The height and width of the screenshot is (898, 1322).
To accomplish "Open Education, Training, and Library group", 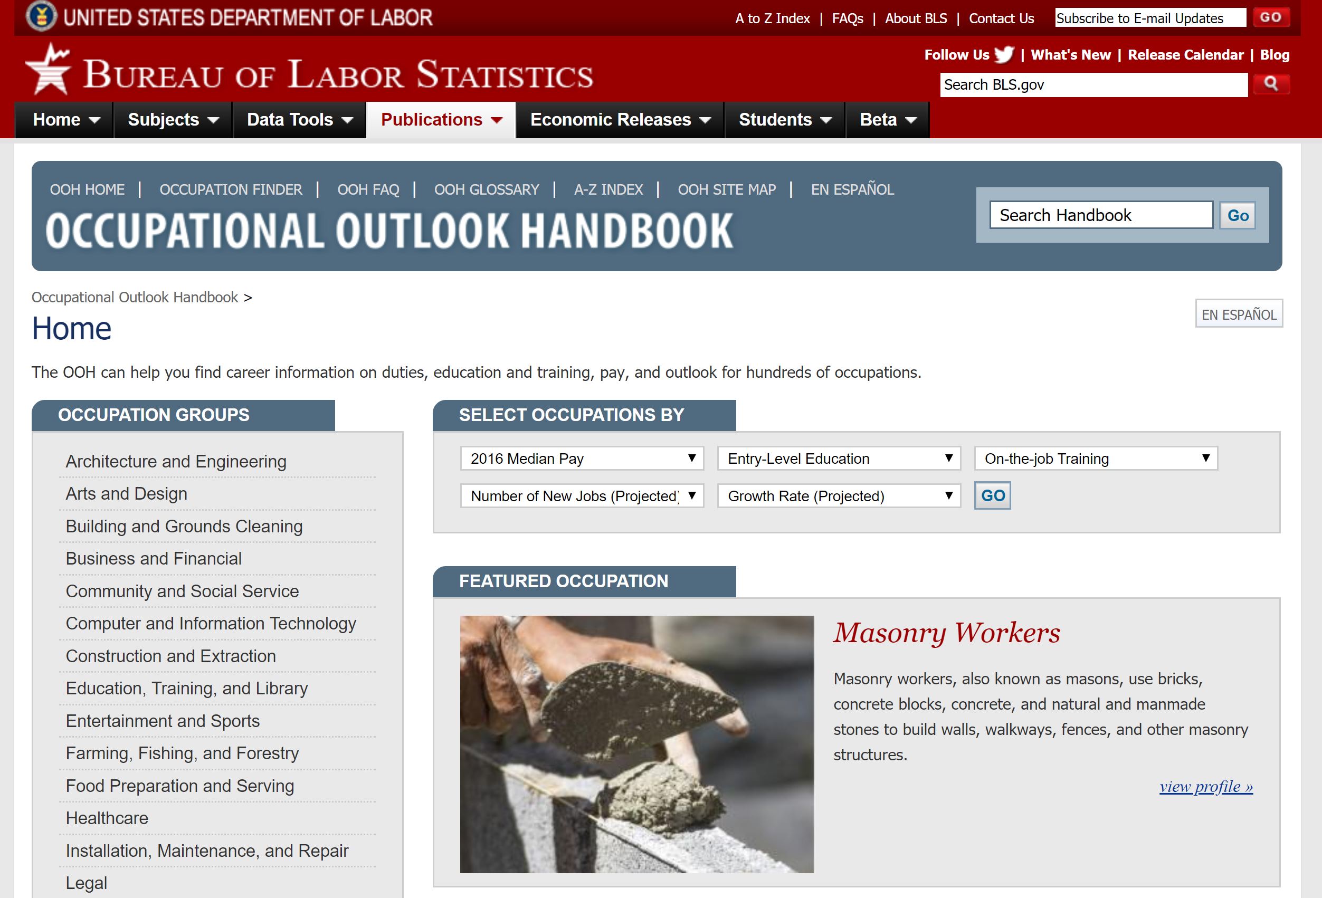I will point(187,688).
